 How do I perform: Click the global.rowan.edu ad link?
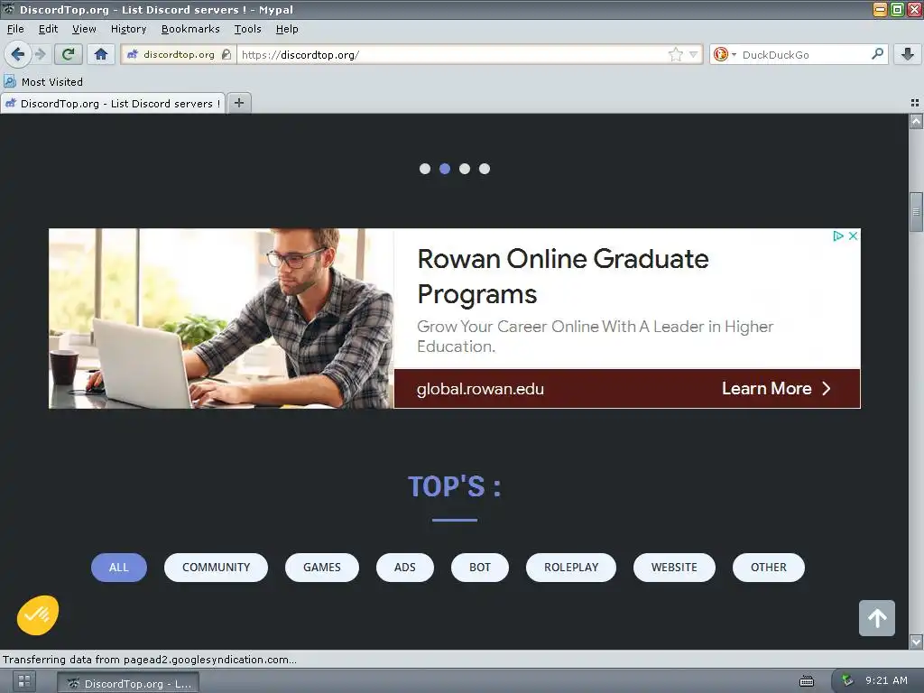pyautogui.click(x=480, y=389)
